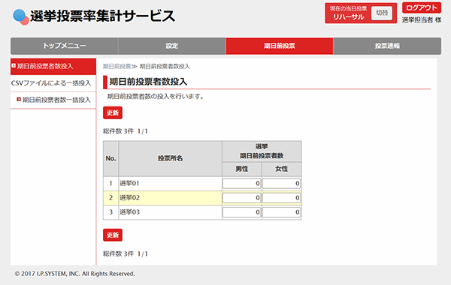Focus the 男性 field for 選挙01
Screen dimensions: 451x285
click(x=241, y=184)
